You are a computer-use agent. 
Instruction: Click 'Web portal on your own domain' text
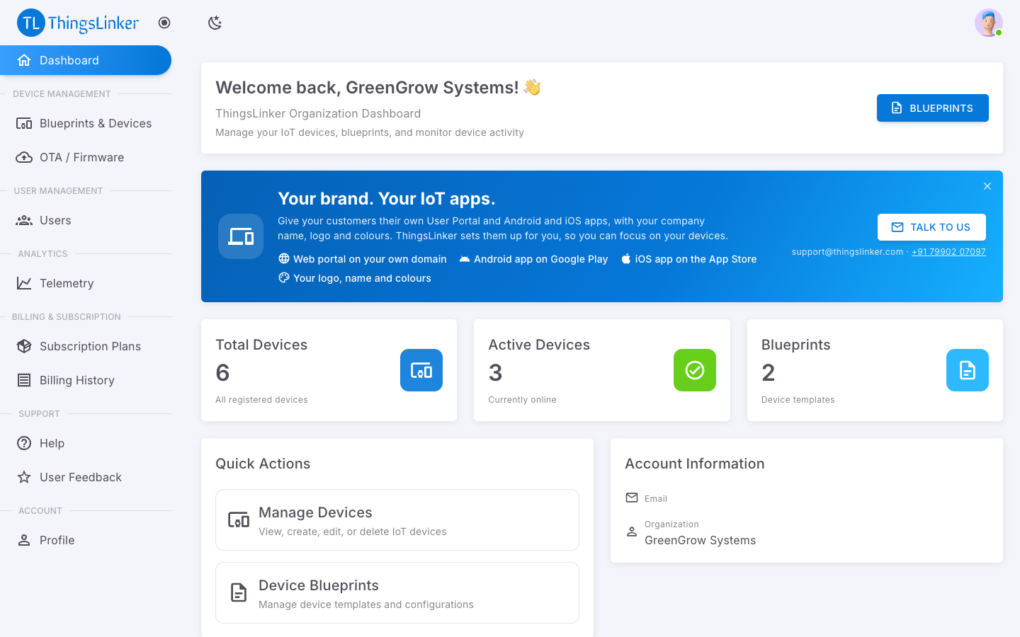click(x=370, y=259)
